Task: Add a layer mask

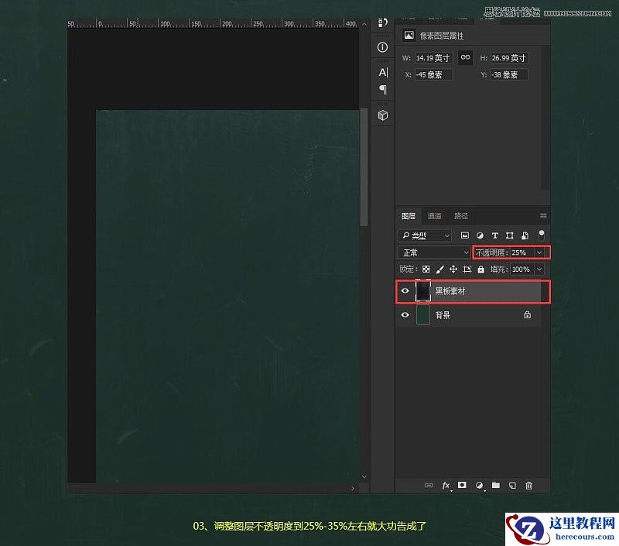Action: pos(462,486)
